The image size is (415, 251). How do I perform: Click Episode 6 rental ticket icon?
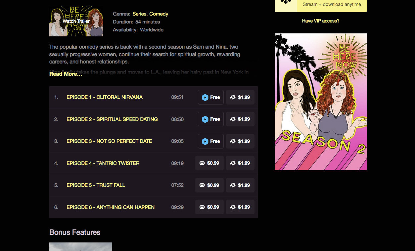[202, 207]
